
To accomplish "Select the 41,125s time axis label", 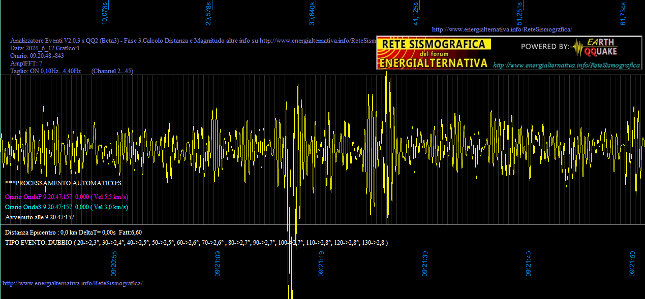I will pyautogui.click(x=416, y=14).
